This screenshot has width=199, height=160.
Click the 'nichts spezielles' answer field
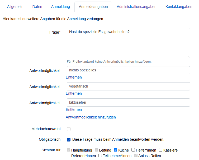(x=128, y=70)
